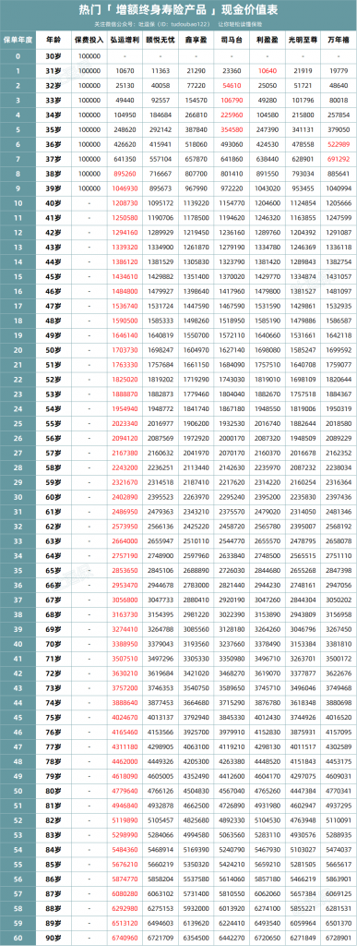Select the 年龄 column header
This screenshot has height=946, width=357.
[54, 41]
